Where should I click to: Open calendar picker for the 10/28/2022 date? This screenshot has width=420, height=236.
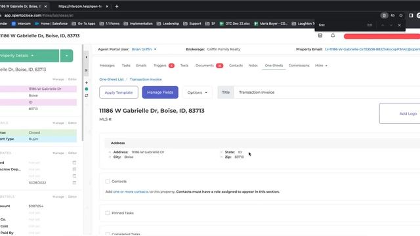[x=74, y=182]
